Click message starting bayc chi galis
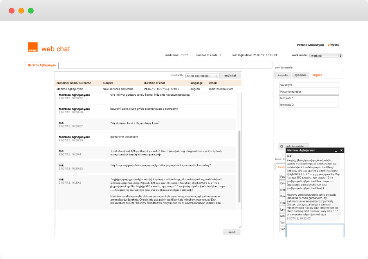Image resolution: width=368 pixels, height=259 pixels. click(x=144, y=109)
